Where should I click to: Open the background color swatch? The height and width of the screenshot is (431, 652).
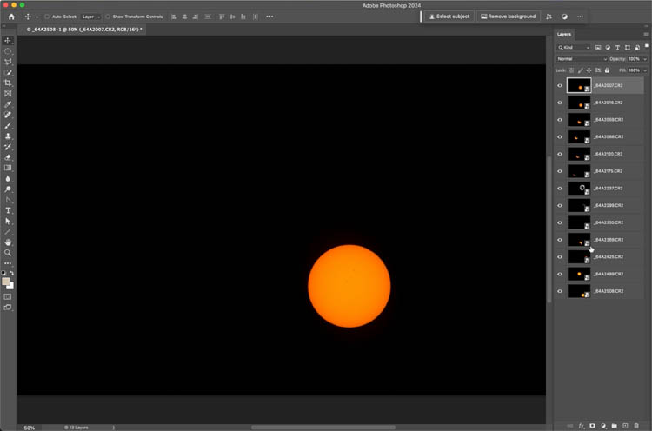pyautogui.click(x=11, y=287)
